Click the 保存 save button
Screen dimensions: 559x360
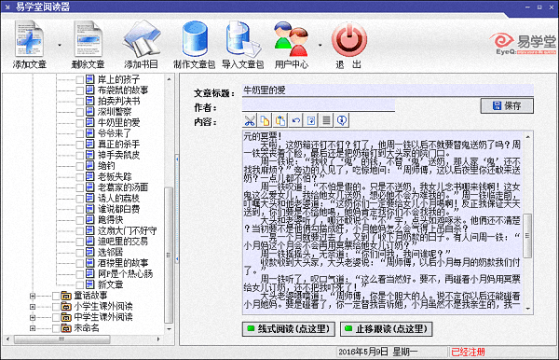click(x=507, y=105)
